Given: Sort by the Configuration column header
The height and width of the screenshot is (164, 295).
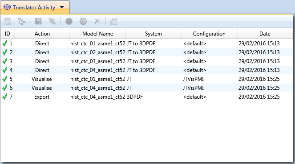Looking at the screenshot, I should [209, 34].
